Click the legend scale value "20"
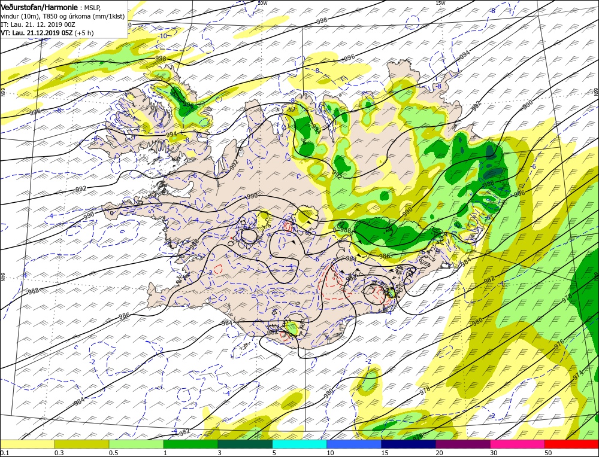This screenshot has height=457, width=599. 440,453
